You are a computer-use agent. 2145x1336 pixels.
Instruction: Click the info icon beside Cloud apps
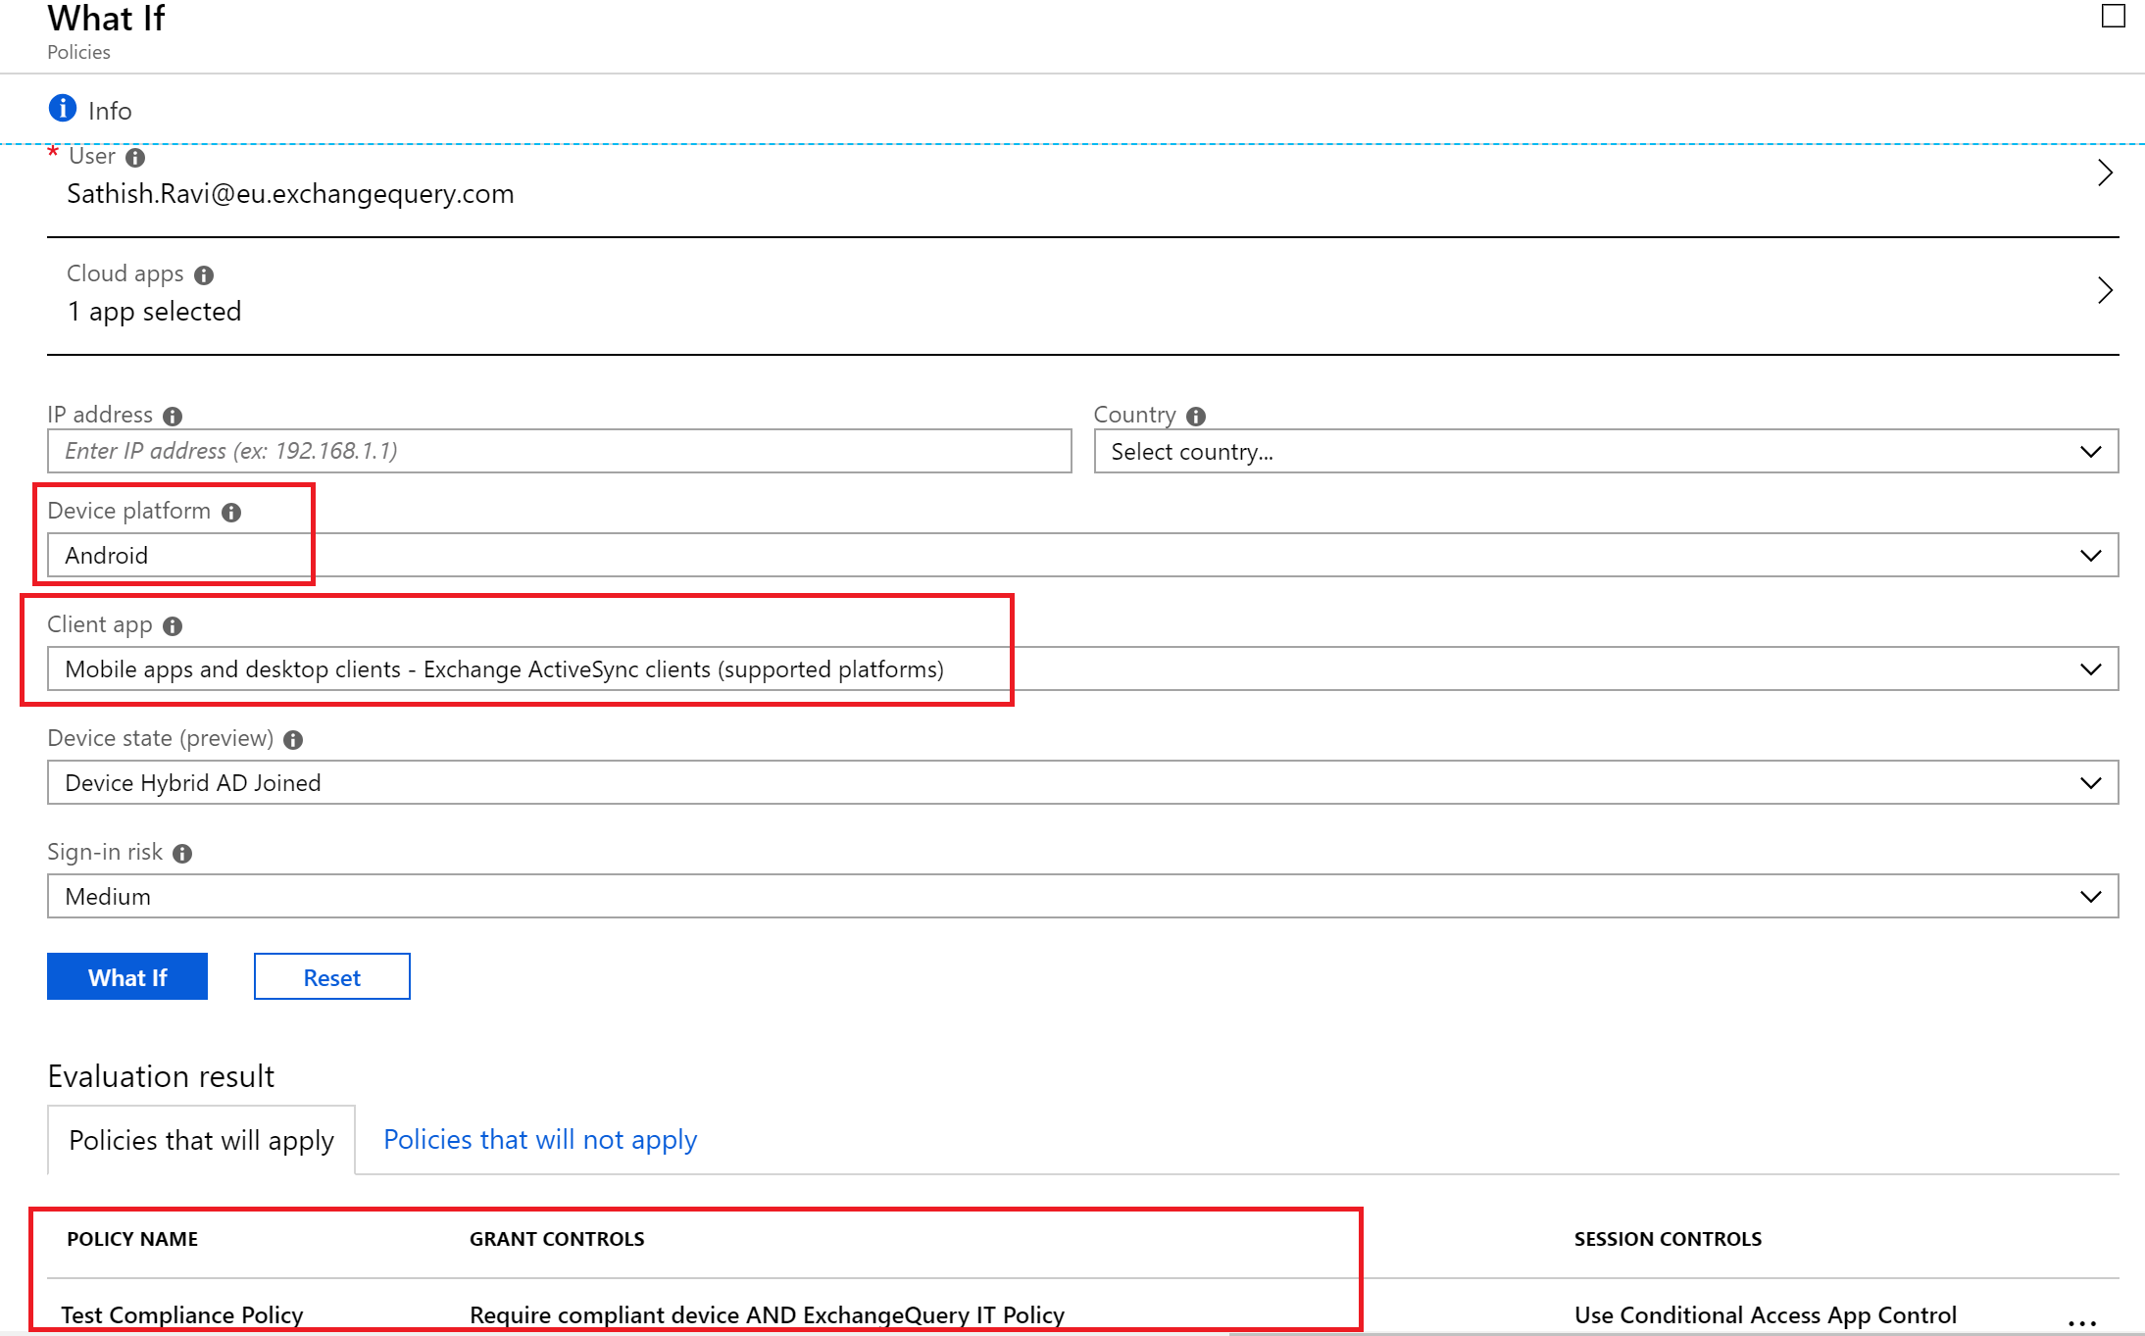(x=204, y=275)
